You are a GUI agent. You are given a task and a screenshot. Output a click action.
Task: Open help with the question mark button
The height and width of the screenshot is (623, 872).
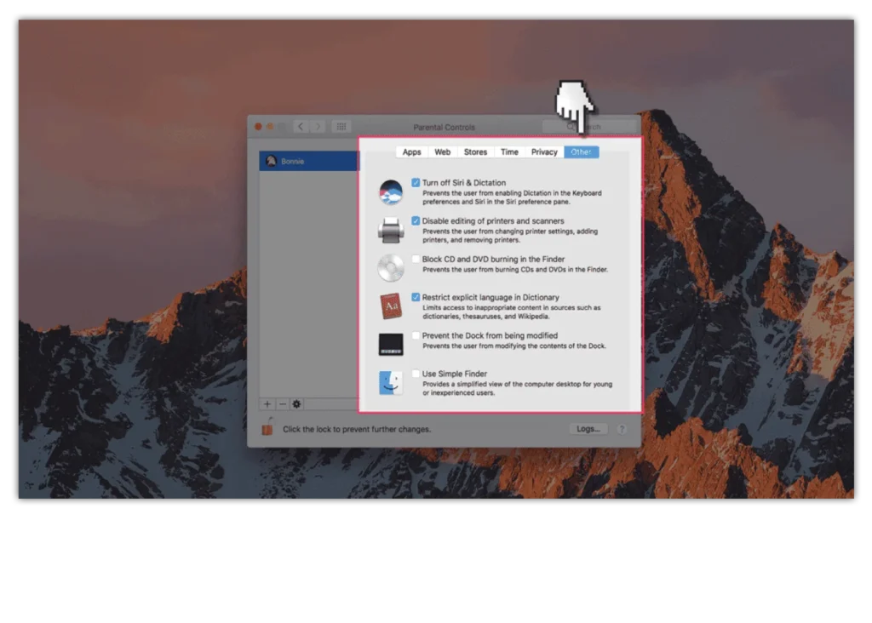click(622, 429)
